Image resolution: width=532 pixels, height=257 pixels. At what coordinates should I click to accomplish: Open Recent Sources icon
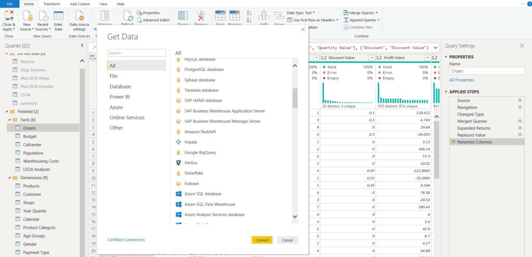(43, 16)
